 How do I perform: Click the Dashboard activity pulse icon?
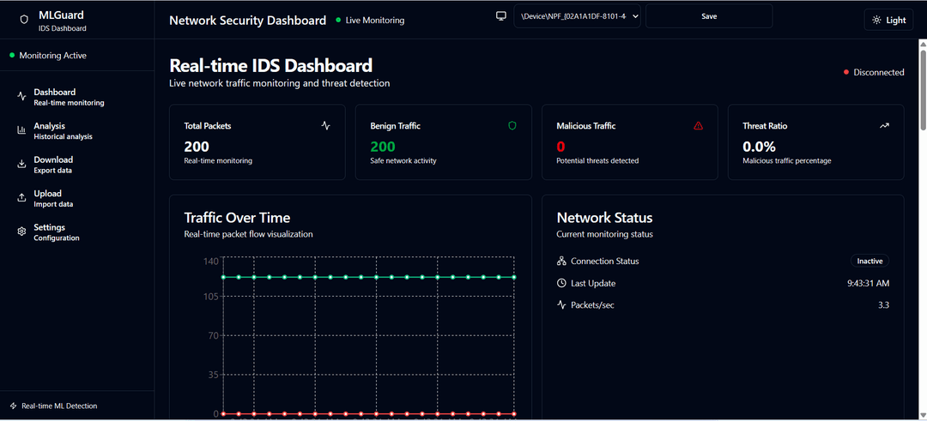pos(21,96)
